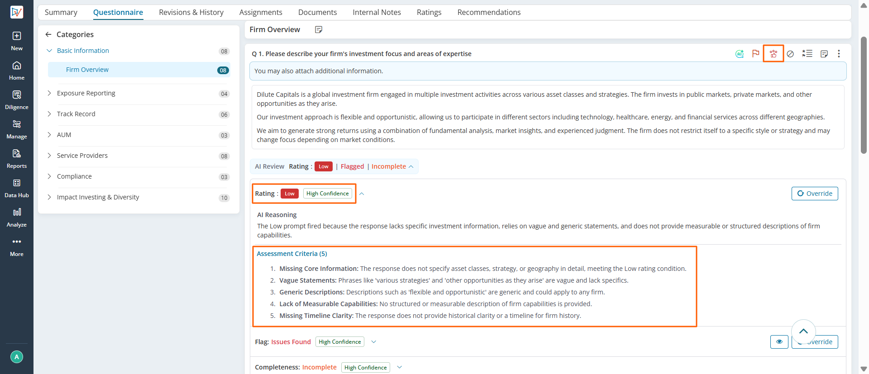Open the Diligence section icon
This screenshot has height=374, width=869.
click(x=17, y=99)
